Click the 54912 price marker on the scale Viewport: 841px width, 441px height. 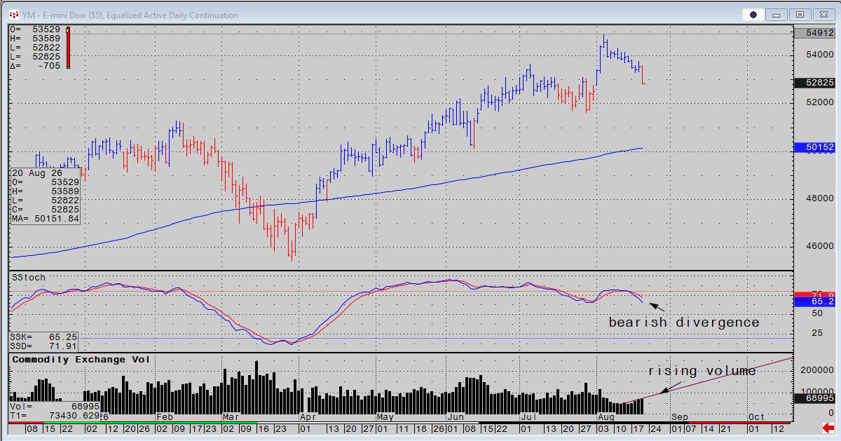point(814,33)
